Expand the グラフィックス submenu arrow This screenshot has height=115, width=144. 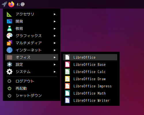click(55, 36)
